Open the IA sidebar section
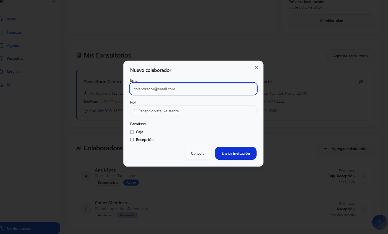388x234 pixels. 9,85
